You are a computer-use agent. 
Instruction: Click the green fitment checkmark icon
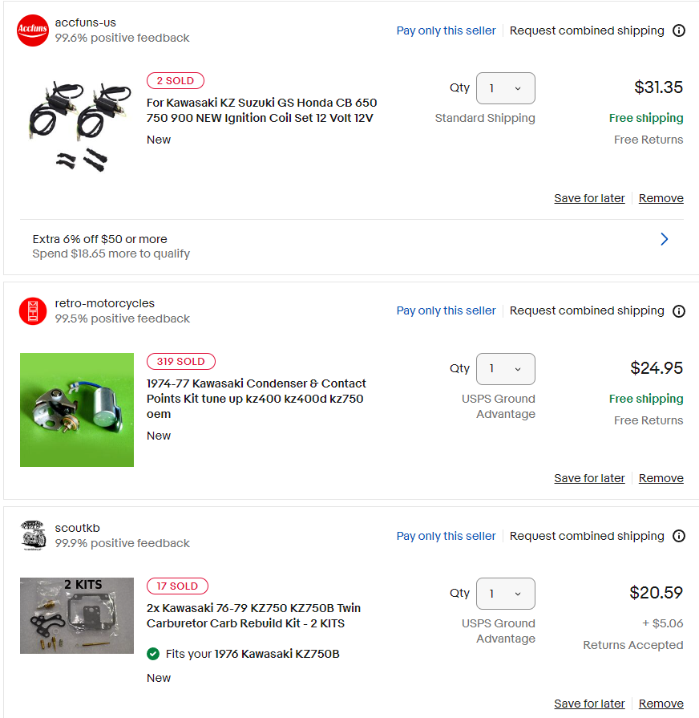153,654
